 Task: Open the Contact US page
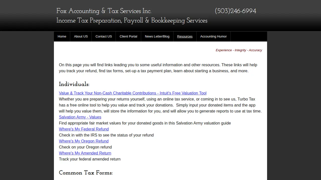pyautogui.click(x=104, y=36)
